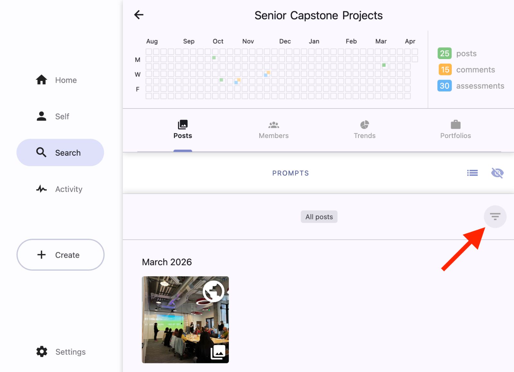Open the Activity feed
The width and height of the screenshot is (514, 372).
pyautogui.click(x=60, y=189)
